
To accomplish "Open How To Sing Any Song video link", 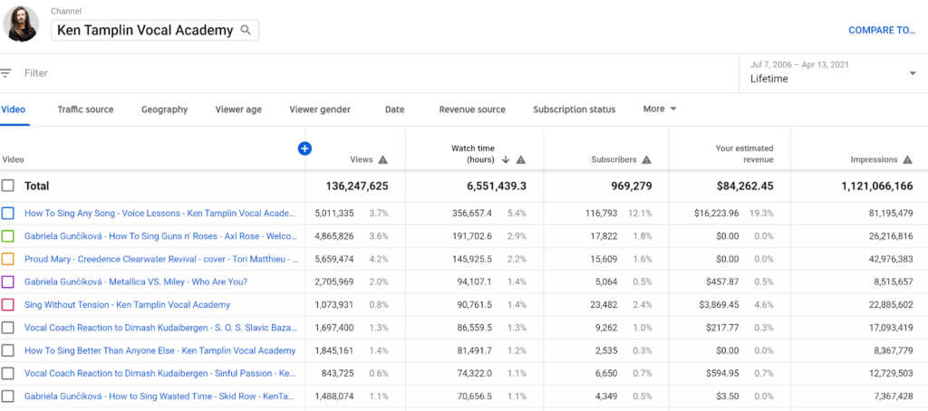I will point(159,213).
